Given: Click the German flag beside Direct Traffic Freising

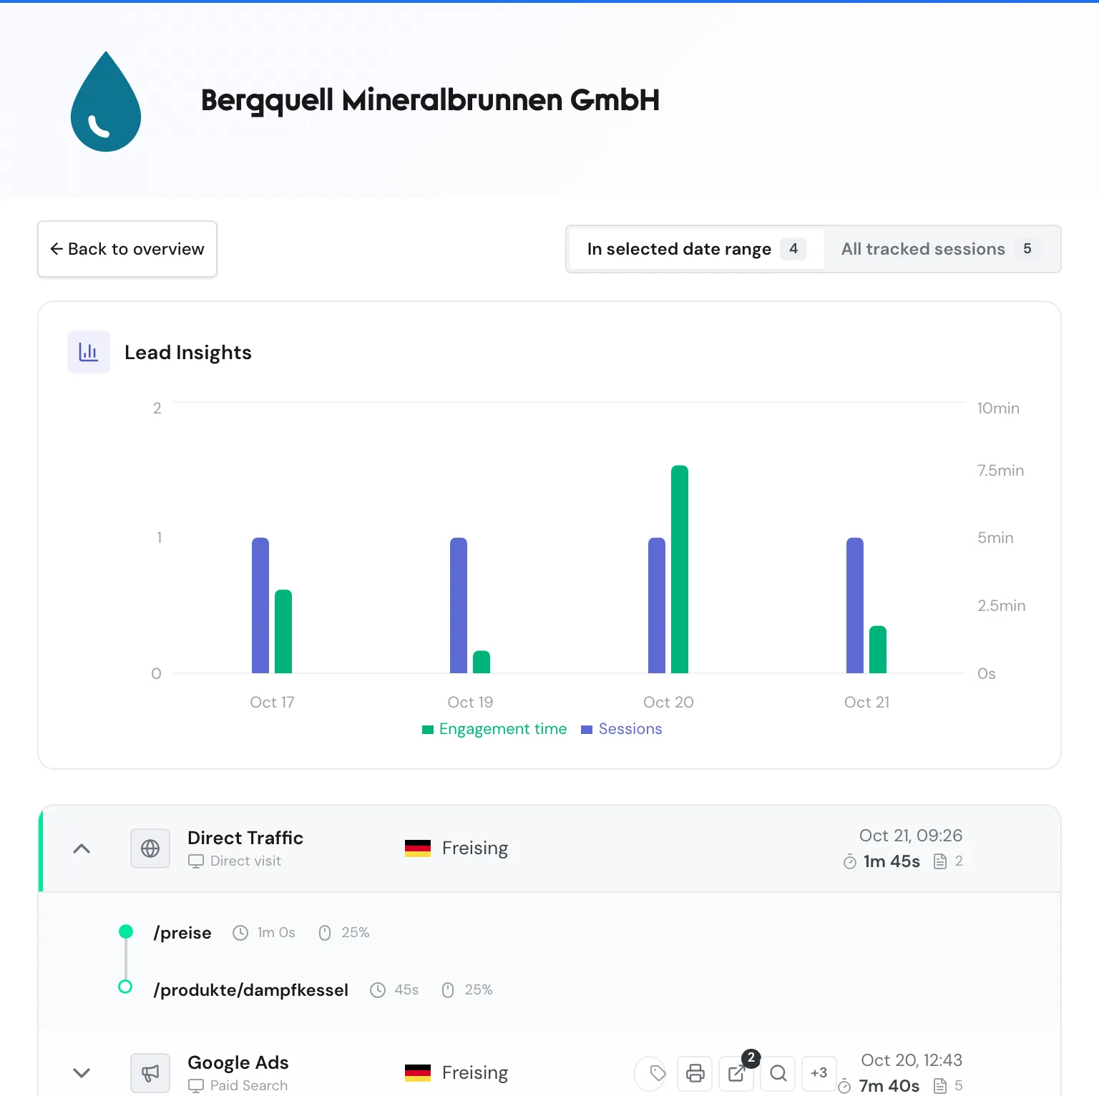Looking at the screenshot, I should pos(418,848).
